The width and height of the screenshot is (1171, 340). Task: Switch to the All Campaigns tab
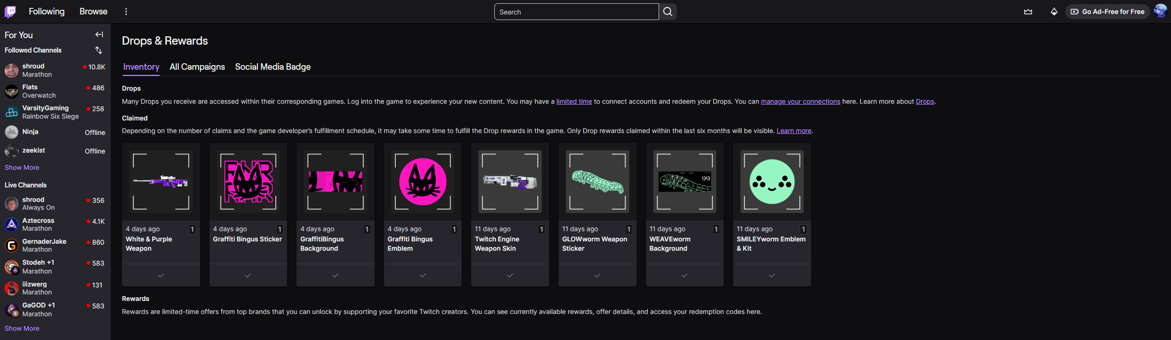pyautogui.click(x=197, y=67)
